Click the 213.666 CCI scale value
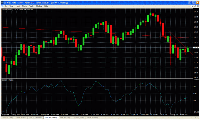200x120 pixels. click(x=196, y=80)
